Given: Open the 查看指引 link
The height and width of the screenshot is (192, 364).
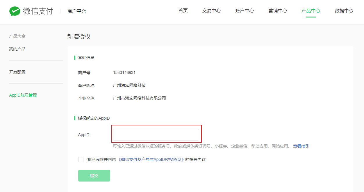Looking at the screenshot, I should click(x=301, y=146).
